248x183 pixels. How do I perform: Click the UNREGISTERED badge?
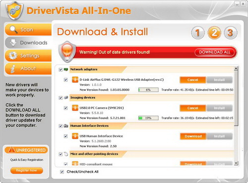[x=26, y=150]
